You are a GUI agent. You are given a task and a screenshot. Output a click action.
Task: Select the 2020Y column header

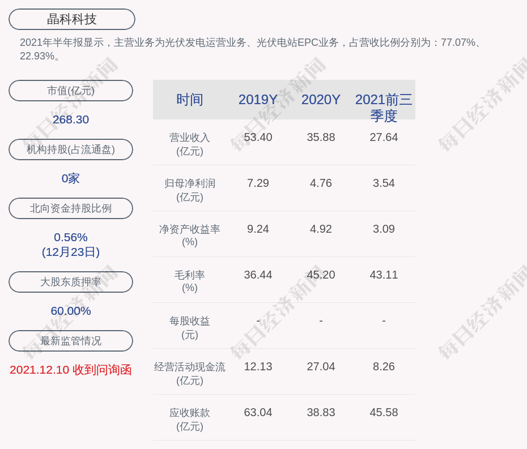coord(321,100)
